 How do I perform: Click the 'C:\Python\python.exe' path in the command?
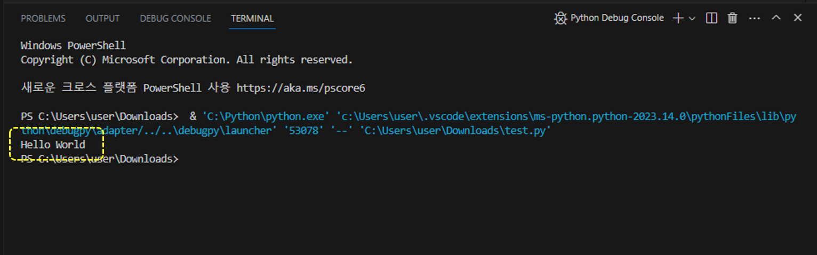click(266, 117)
